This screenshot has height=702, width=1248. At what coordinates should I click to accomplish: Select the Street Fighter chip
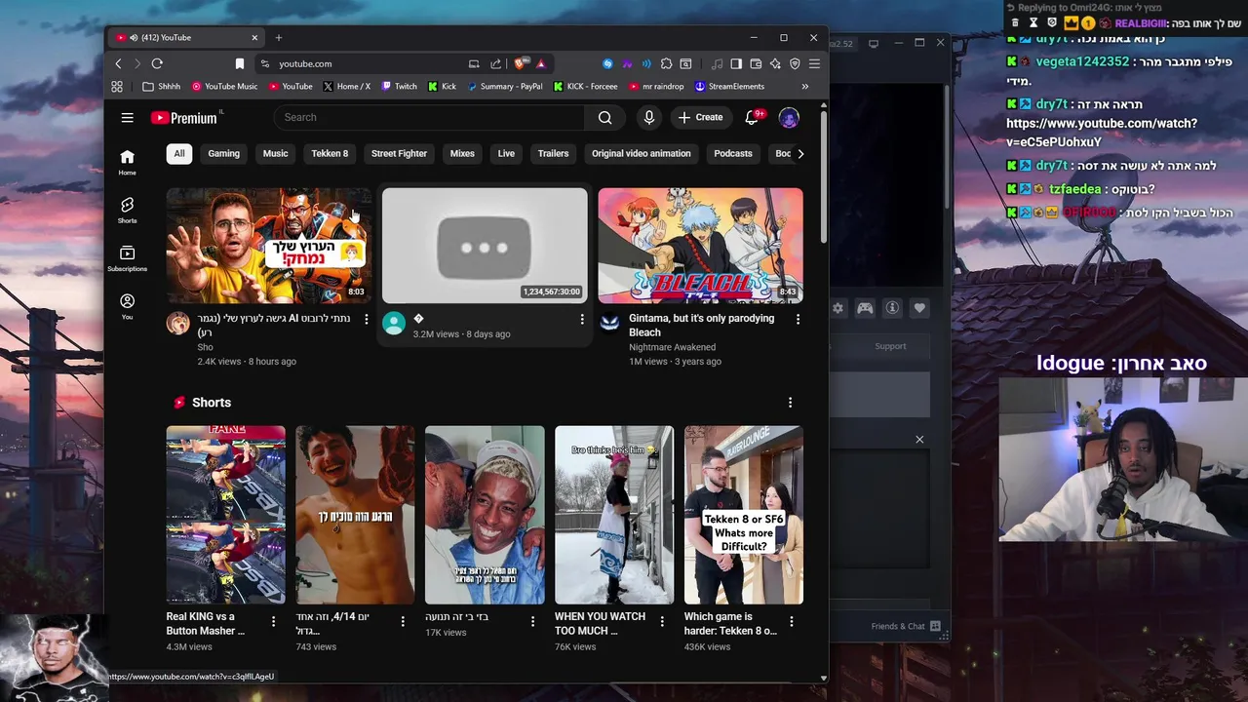[x=399, y=153]
